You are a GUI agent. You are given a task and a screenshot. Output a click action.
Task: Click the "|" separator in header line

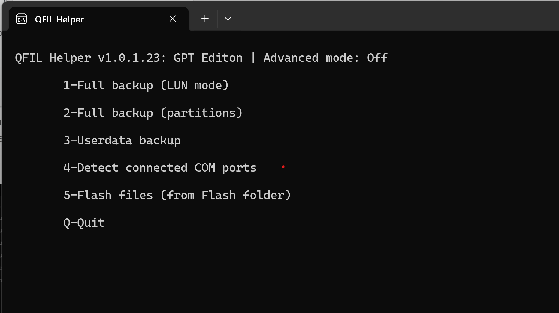tap(253, 58)
